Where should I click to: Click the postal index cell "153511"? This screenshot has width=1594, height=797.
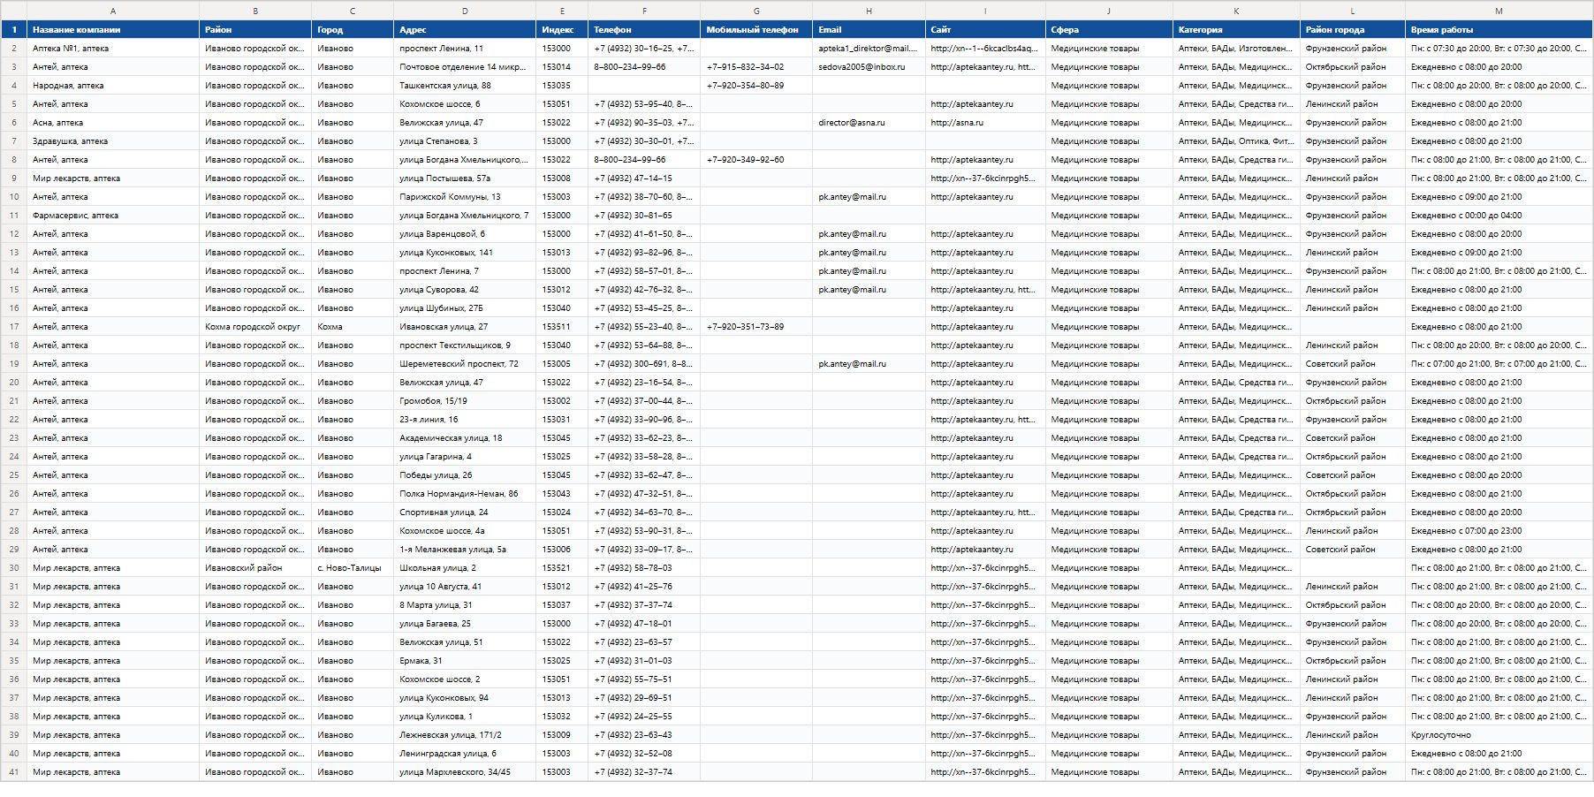tap(562, 327)
